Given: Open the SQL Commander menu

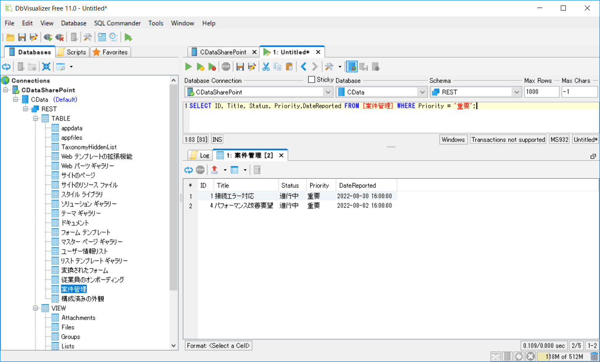Looking at the screenshot, I should (117, 23).
